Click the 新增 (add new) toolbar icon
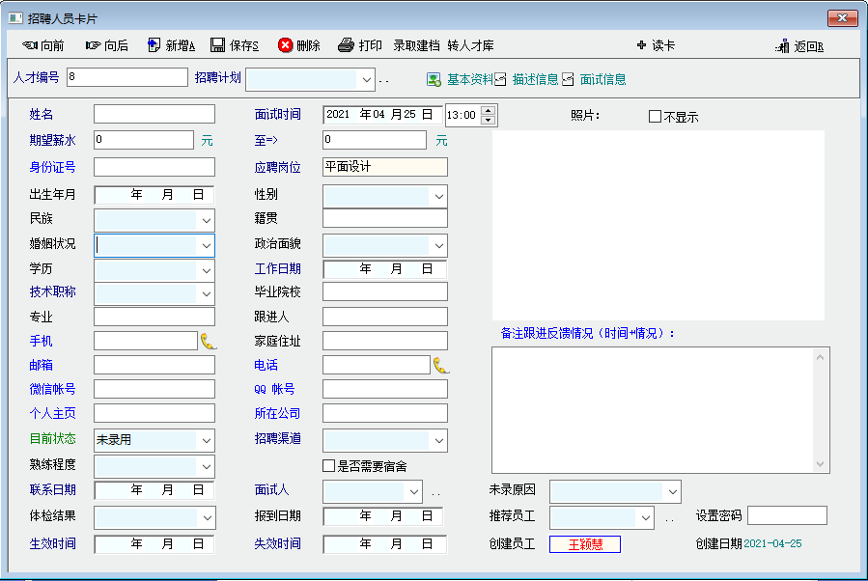868x581 pixels. pos(154,45)
